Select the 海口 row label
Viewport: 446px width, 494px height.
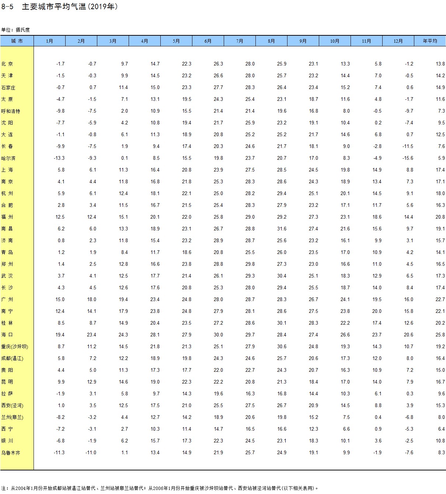(7, 335)
